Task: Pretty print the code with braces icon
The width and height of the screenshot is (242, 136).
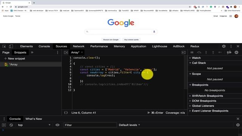Action: click(x=66, y=113)
